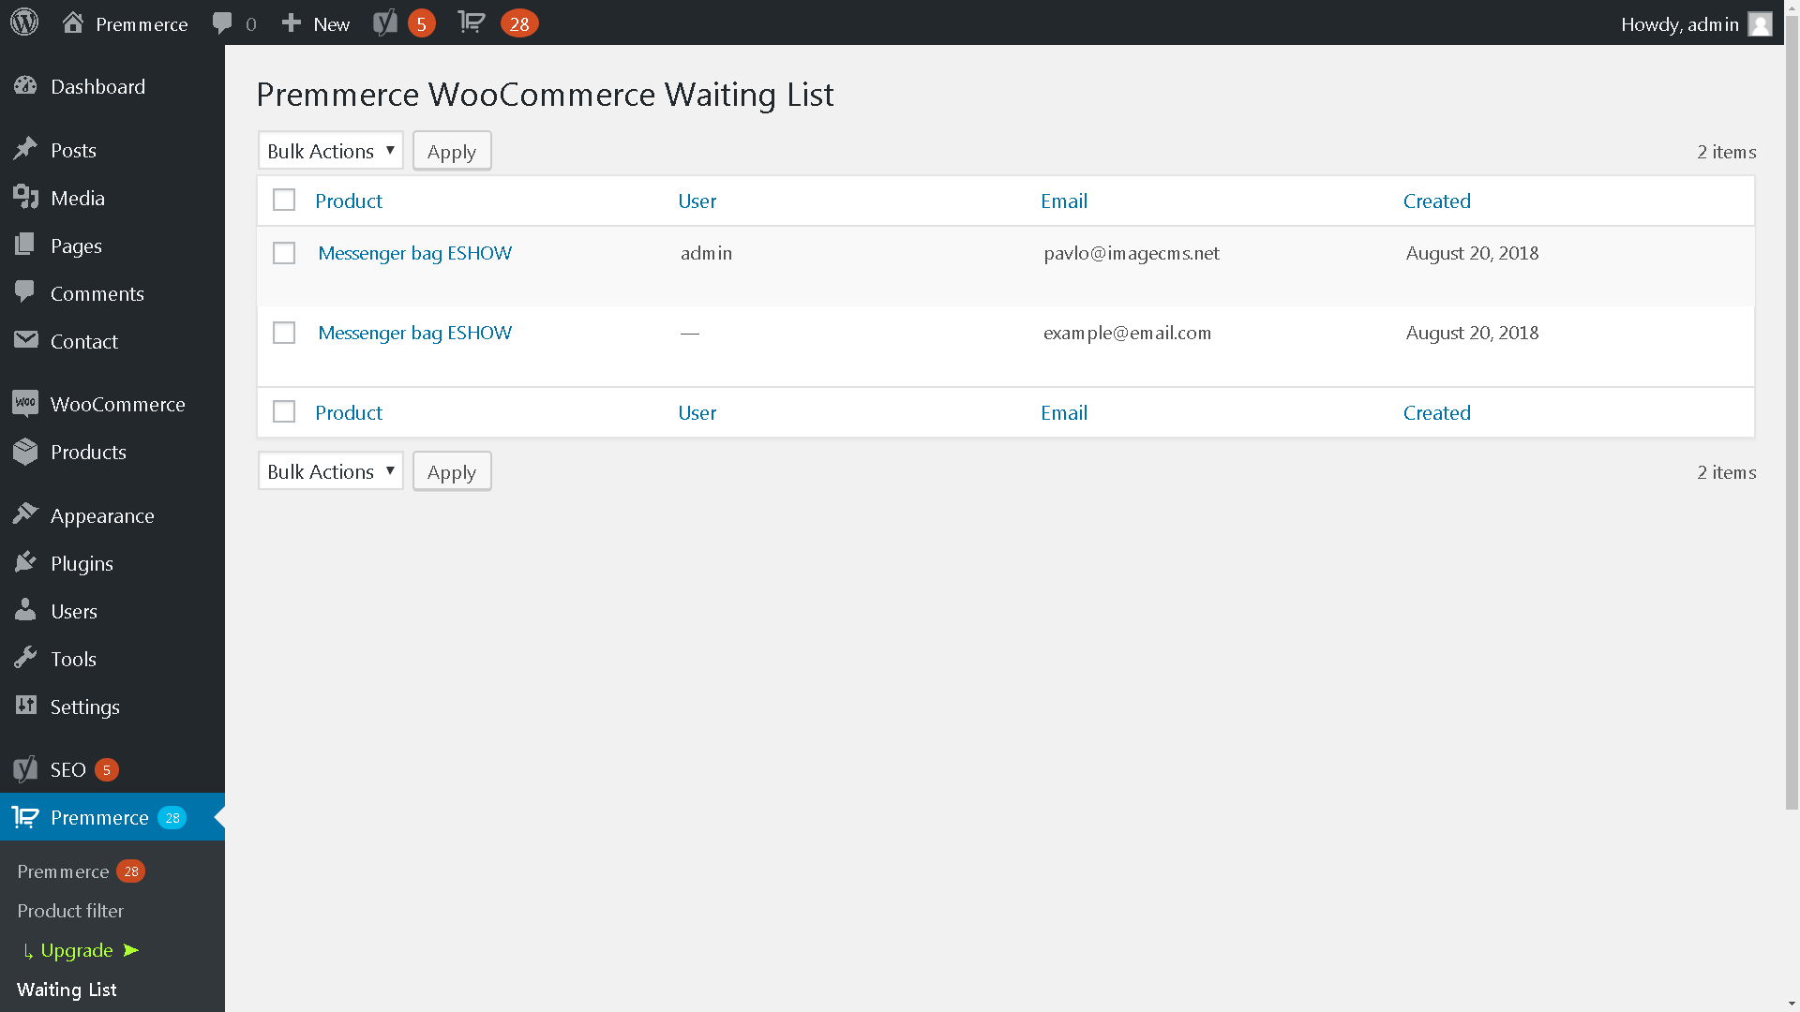
Task: Click the Premmerce cart icon in admin bar
Action: pos(472,22)
